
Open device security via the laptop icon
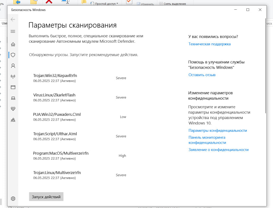(13, 98)
